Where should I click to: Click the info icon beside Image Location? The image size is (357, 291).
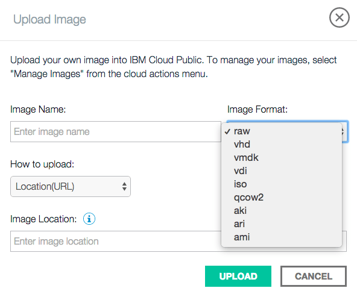point(89,219)
